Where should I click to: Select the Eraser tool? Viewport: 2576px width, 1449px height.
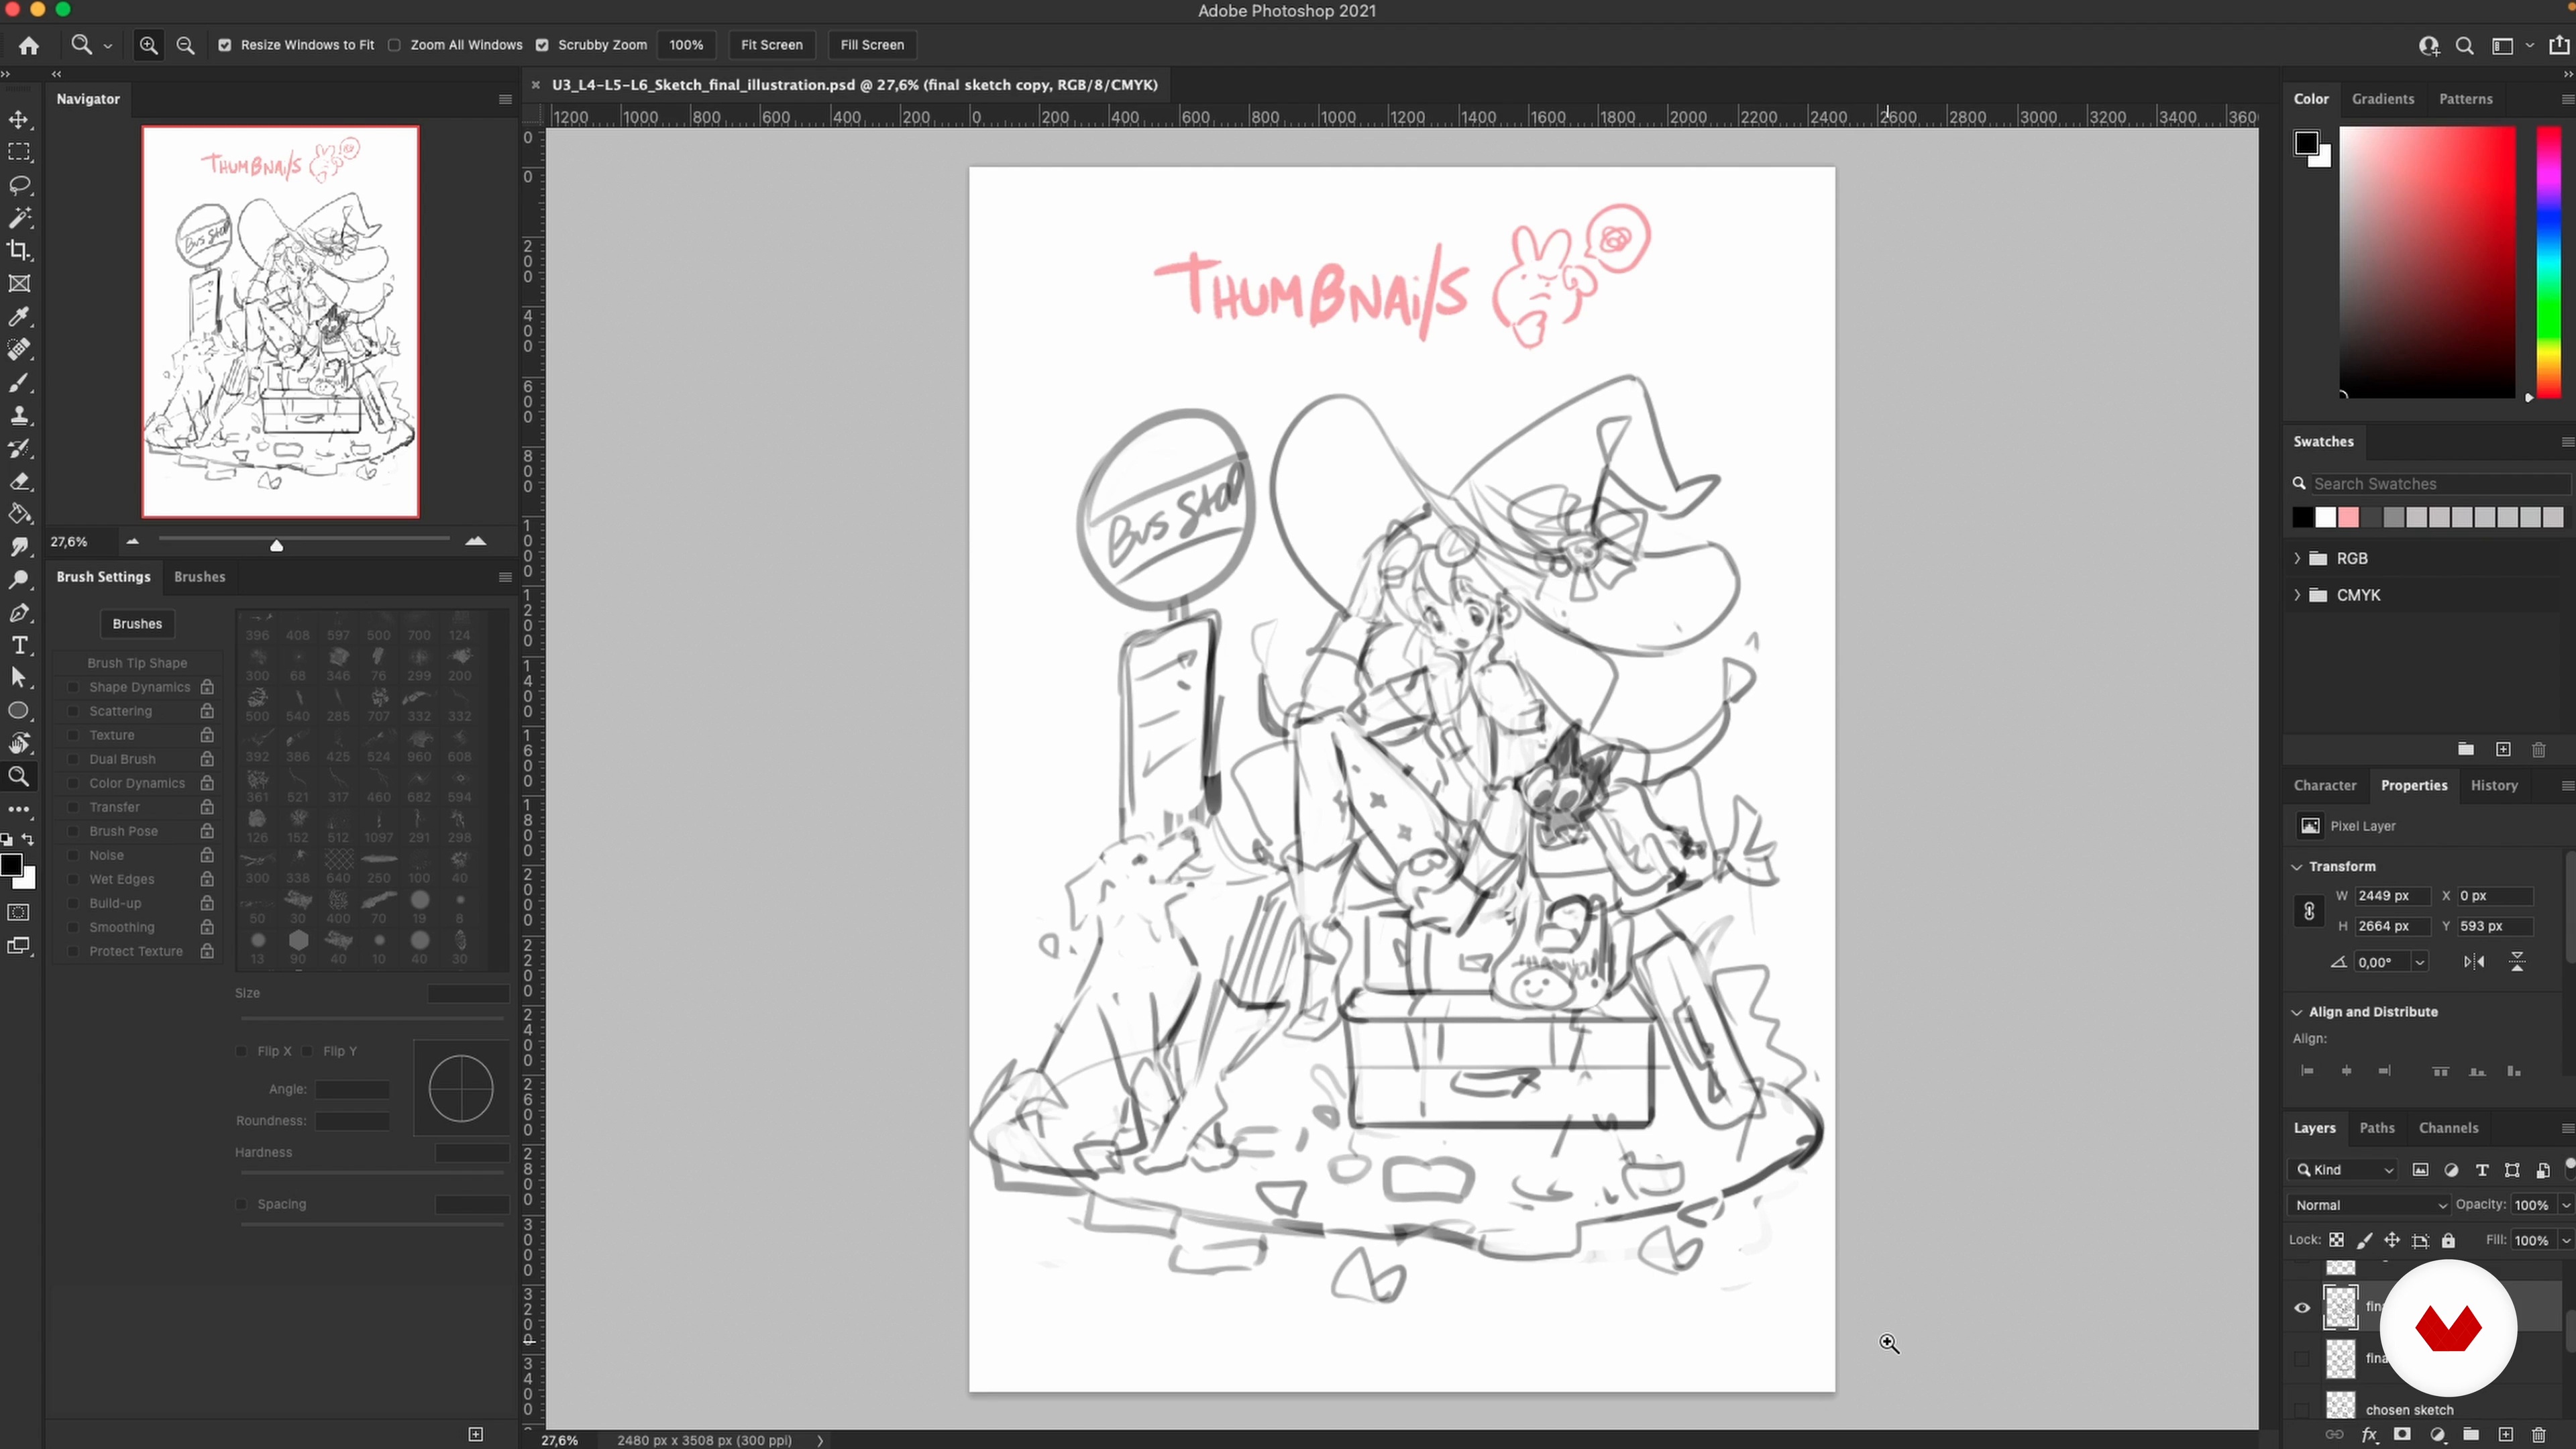19,482
